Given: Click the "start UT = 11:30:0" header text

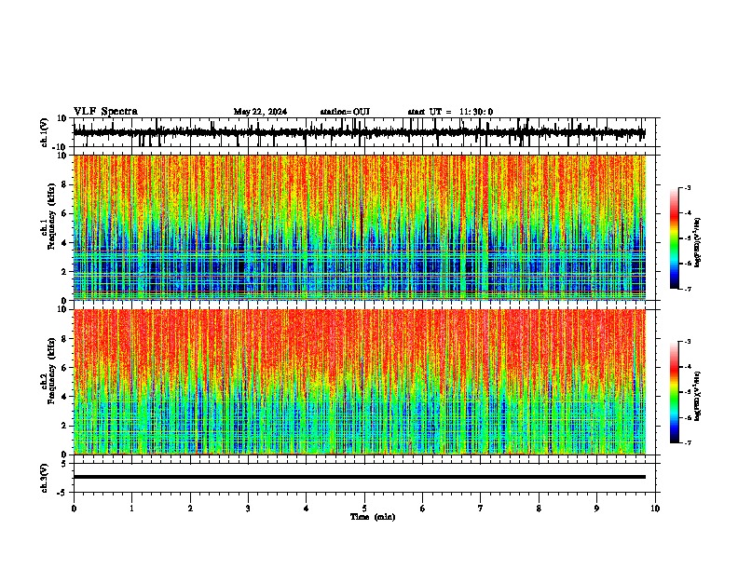Looking at the screenshot, I should (x=450, y=112).
